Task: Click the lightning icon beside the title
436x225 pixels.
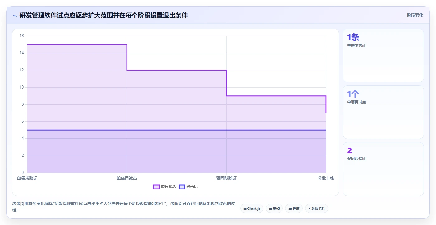Action: coord(15,16)
